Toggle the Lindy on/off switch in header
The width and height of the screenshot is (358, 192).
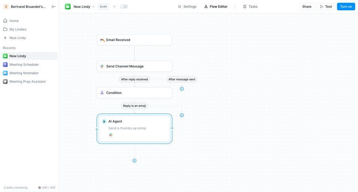click(124, 6)
